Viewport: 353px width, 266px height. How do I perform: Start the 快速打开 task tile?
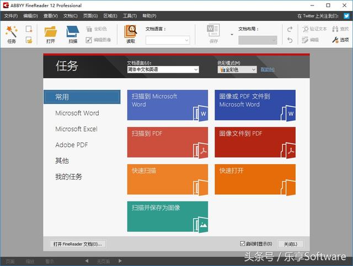click(255, 179)
